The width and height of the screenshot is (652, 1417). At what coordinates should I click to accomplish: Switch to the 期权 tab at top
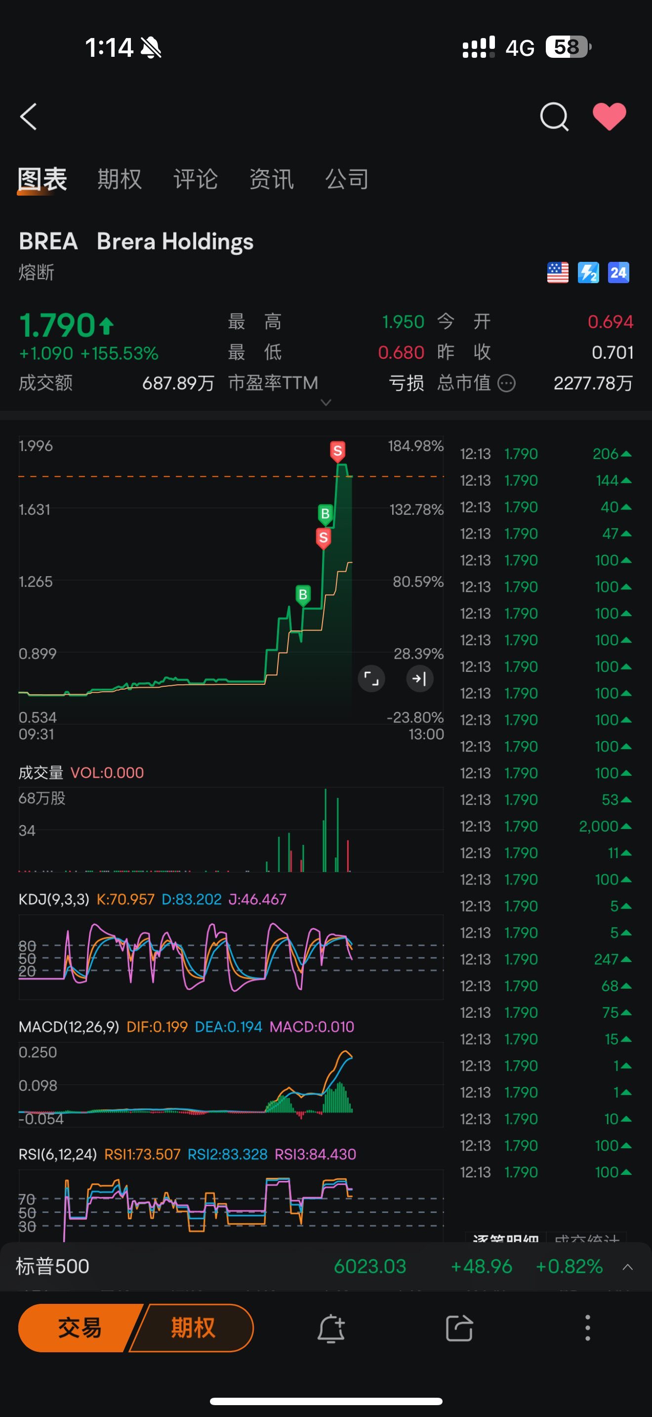click(120, 179)
